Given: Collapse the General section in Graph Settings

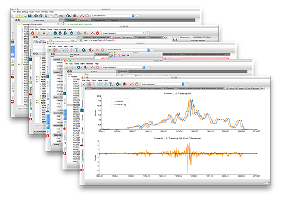Looking at the screenshot, I should [52, 60].
